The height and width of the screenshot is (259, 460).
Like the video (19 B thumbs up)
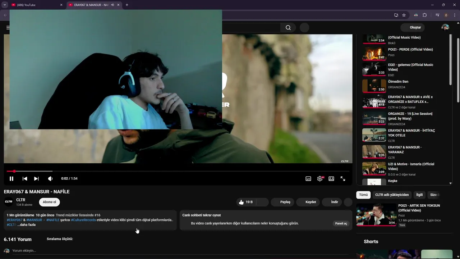246,202
